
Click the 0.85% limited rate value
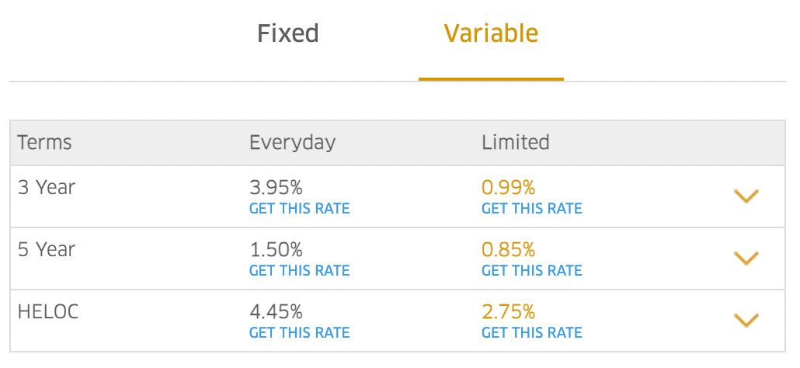[x=508, y=249]
